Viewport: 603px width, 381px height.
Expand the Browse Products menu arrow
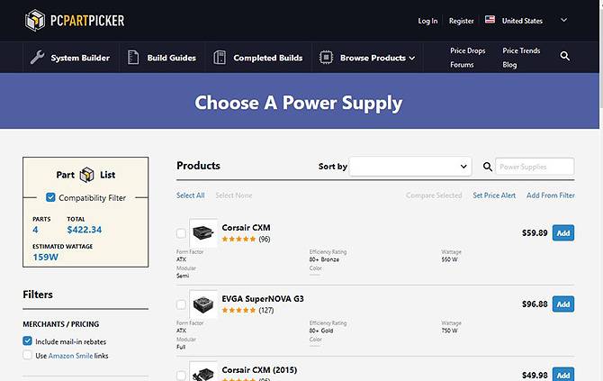(x=412, y=59)
